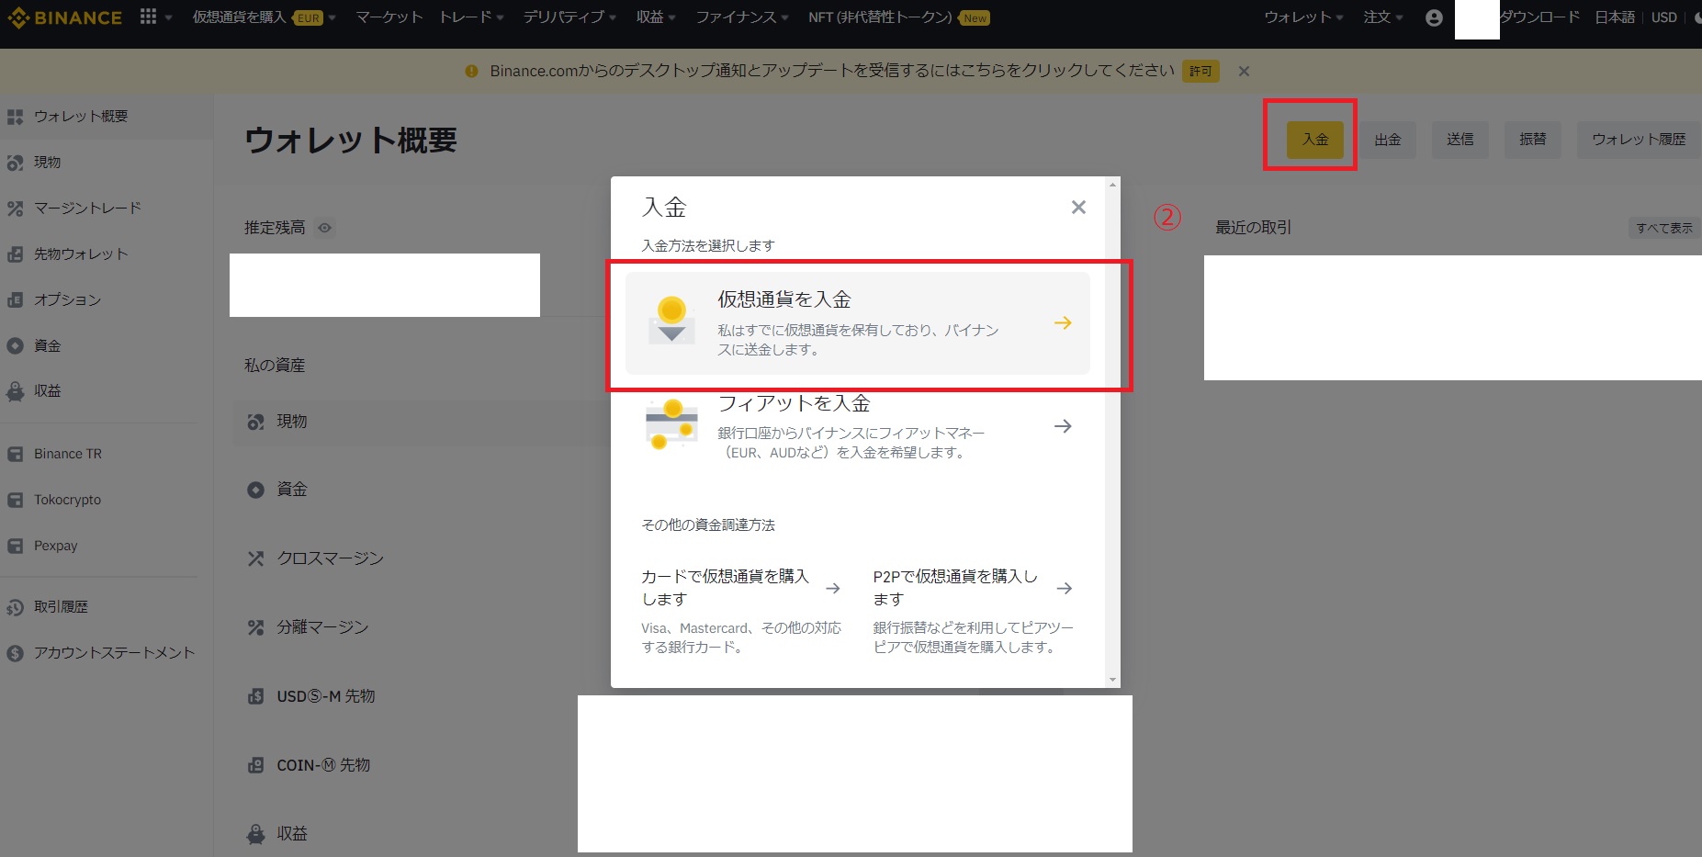Click 現物 sidebar icon in left menu
Screen dimensions: 1702x857
click(15, 163)
